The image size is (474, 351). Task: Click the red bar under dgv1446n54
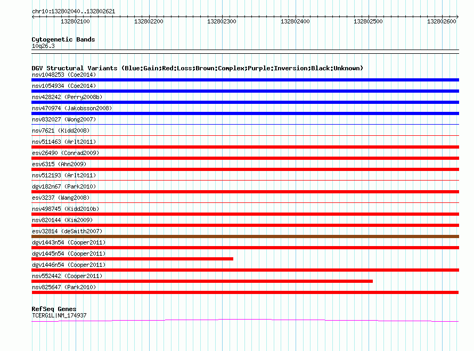pos(245,270)
